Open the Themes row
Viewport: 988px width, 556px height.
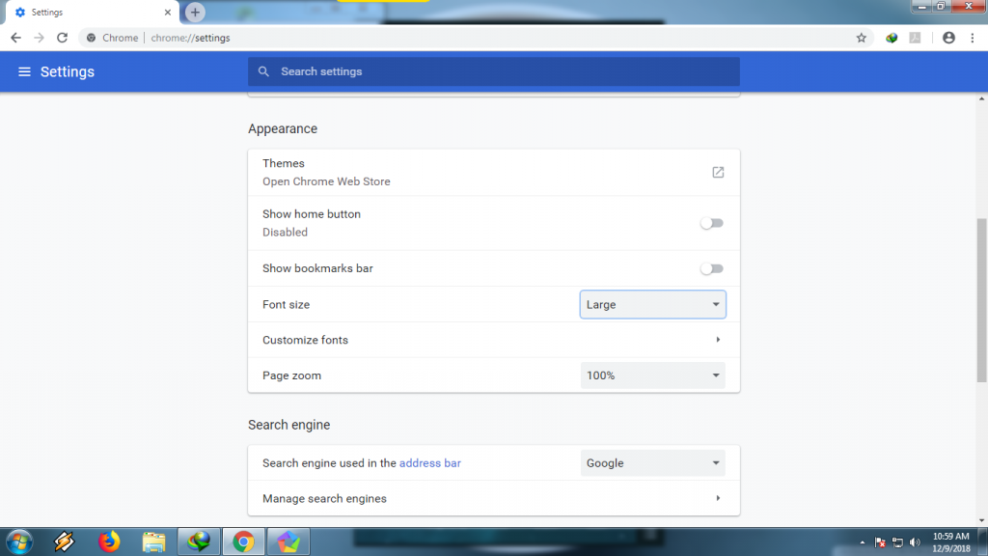(x=494, y=173)
